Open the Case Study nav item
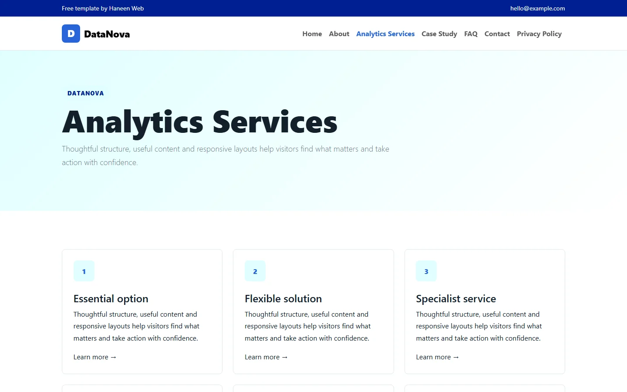 (439, 34)
